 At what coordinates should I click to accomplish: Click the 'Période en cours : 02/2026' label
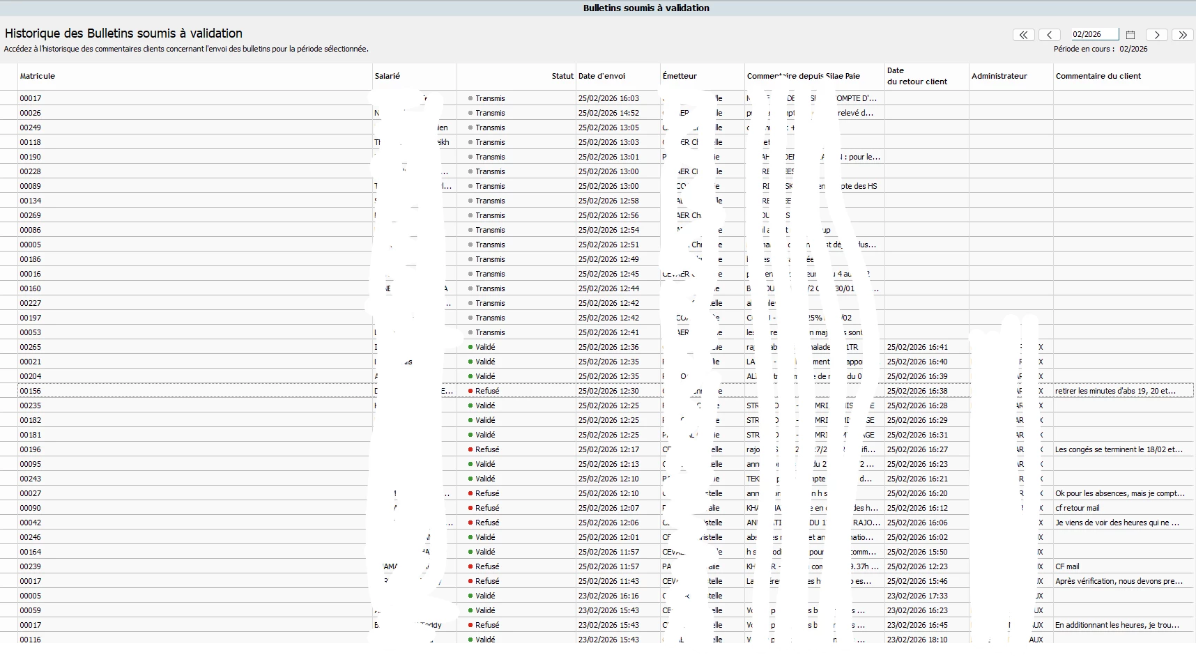(1101, 49)
